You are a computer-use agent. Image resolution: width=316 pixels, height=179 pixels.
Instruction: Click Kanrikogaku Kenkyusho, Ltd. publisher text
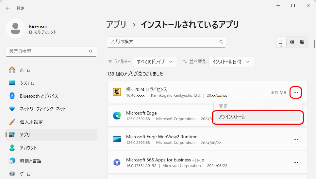pyautogui.click(x=176, y=95)
